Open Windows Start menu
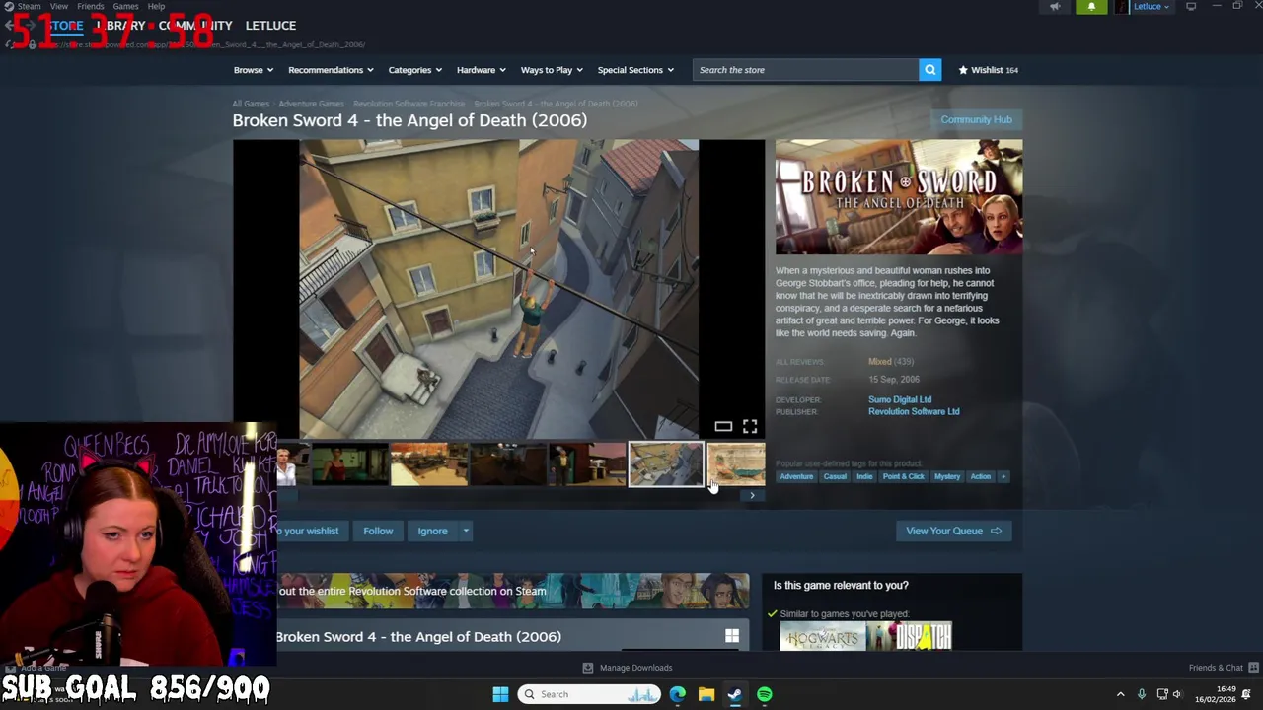 click(x=500, y=694)
